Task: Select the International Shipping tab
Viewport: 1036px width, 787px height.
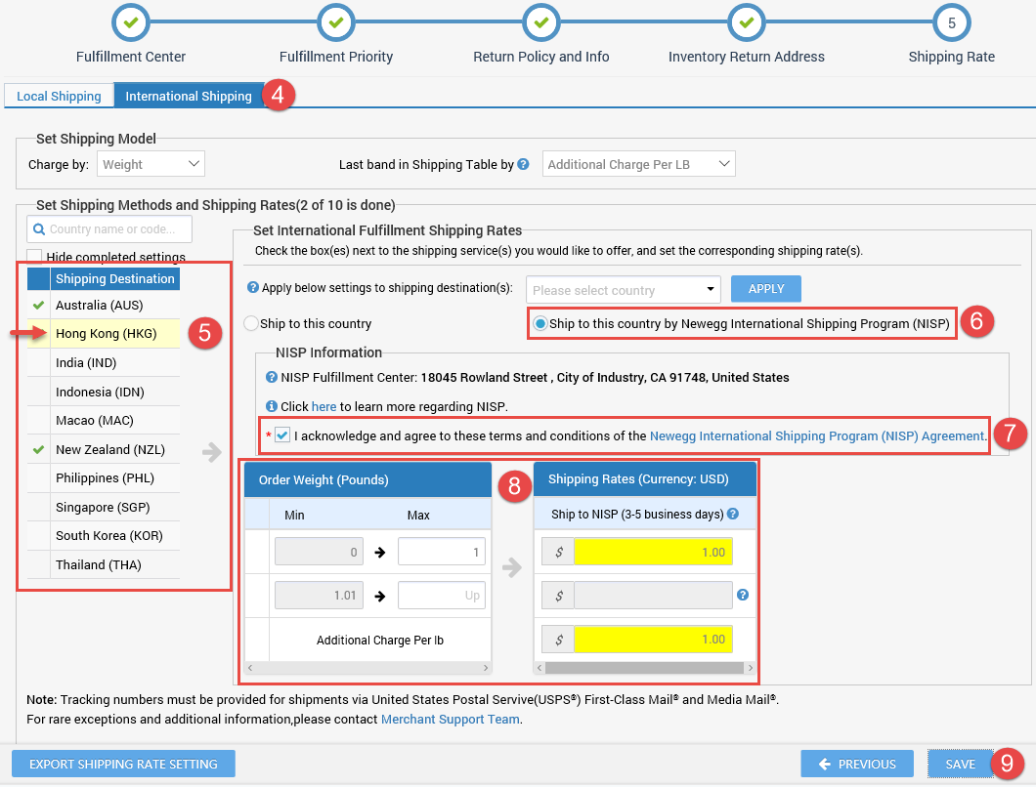Action: coord(189,96)
